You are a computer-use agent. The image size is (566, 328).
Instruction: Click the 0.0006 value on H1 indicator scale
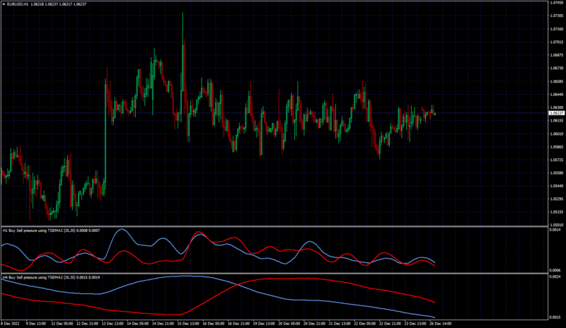pos(555,270)
